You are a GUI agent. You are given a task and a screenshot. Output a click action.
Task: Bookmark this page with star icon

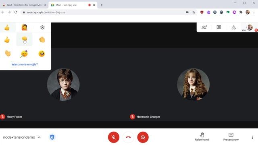coord(194,12)
